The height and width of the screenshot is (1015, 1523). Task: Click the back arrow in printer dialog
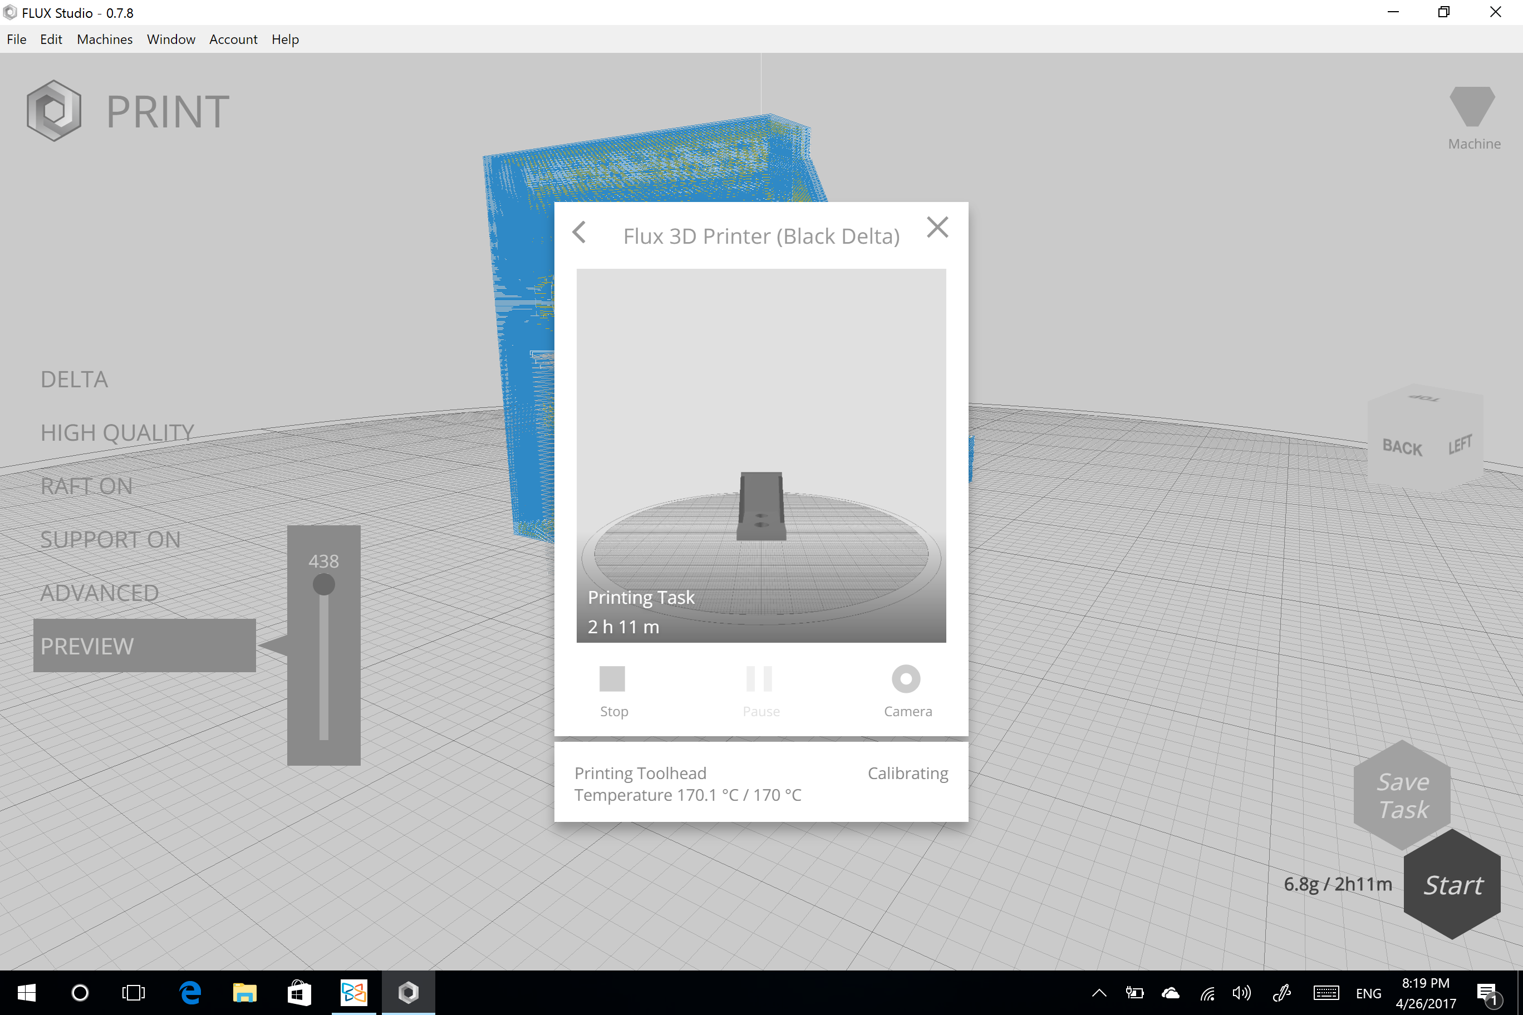[579, 233]
